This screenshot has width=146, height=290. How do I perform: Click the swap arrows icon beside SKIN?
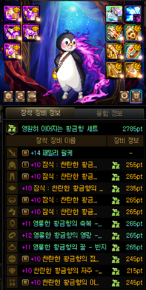[20, 96]
